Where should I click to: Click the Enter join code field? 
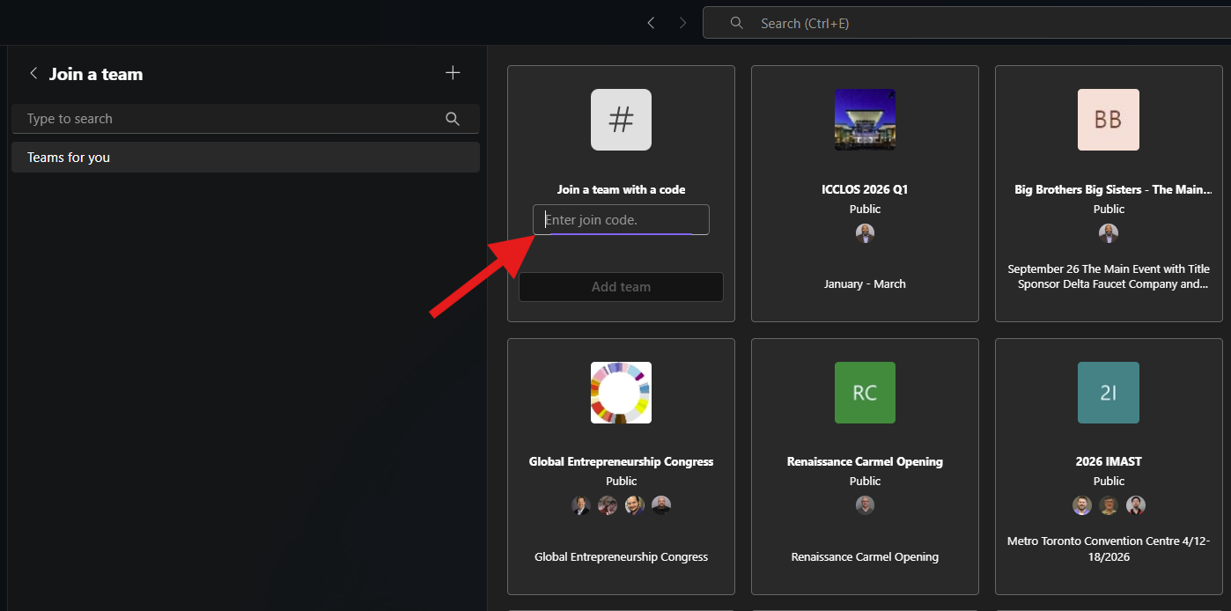click(x=621, y=220)
